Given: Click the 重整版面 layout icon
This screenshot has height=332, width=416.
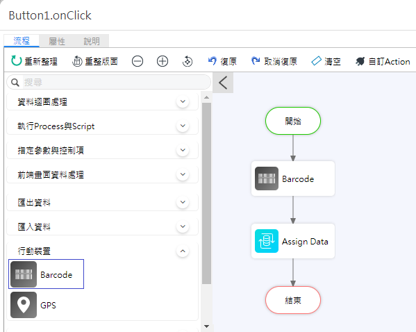Looking at the screenshot, I should (77, 61).
